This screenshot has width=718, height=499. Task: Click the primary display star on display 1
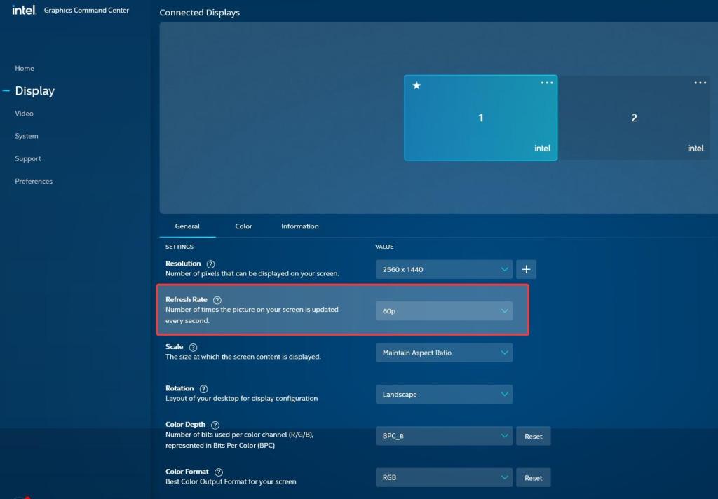point(416,85)
